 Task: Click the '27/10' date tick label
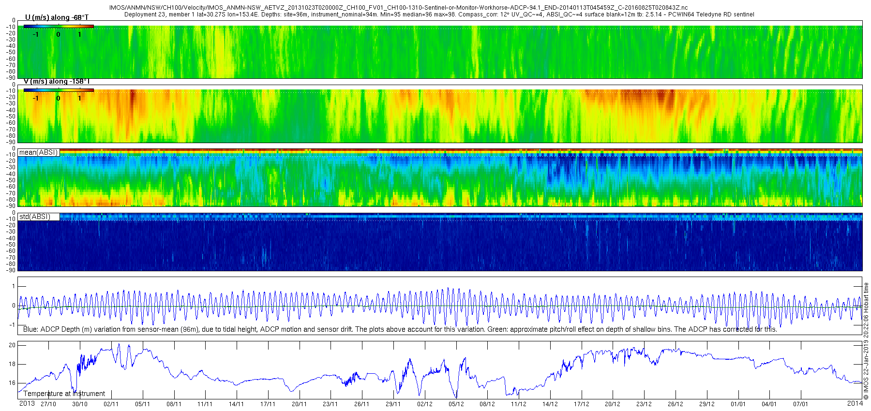click(48, 404)
